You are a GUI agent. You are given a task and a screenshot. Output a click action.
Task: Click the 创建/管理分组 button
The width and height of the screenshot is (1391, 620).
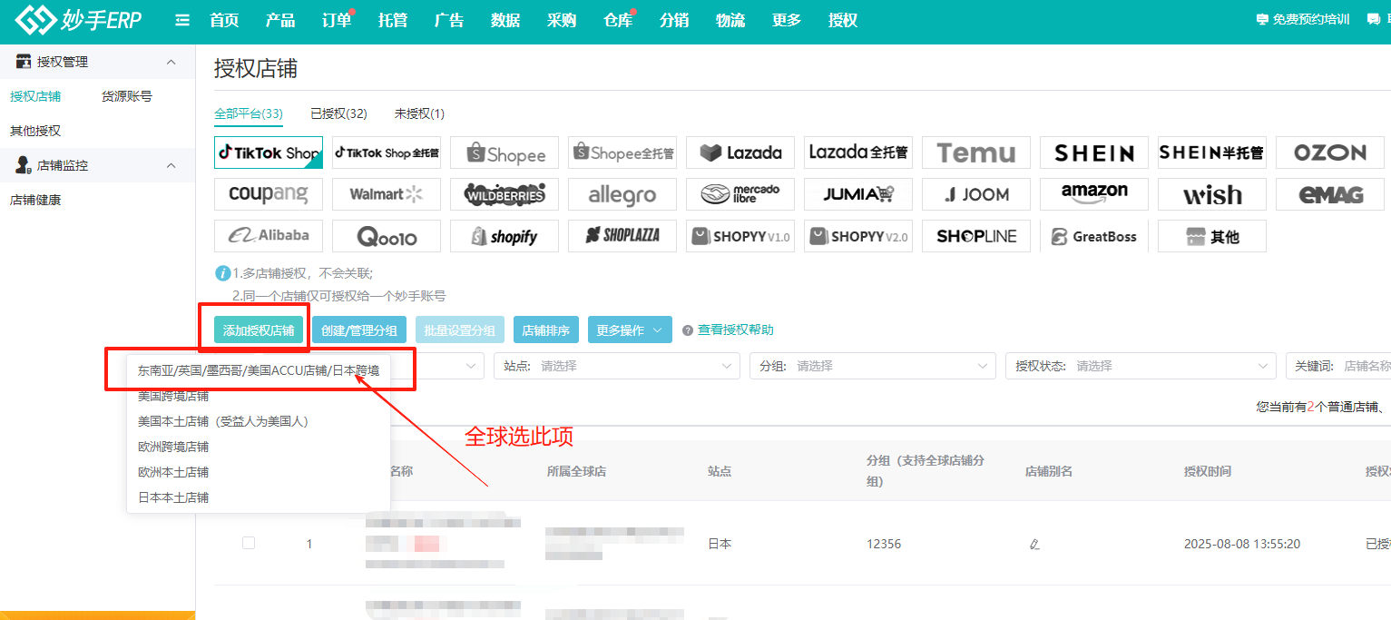pyautogui.click(x=359, y=330)
